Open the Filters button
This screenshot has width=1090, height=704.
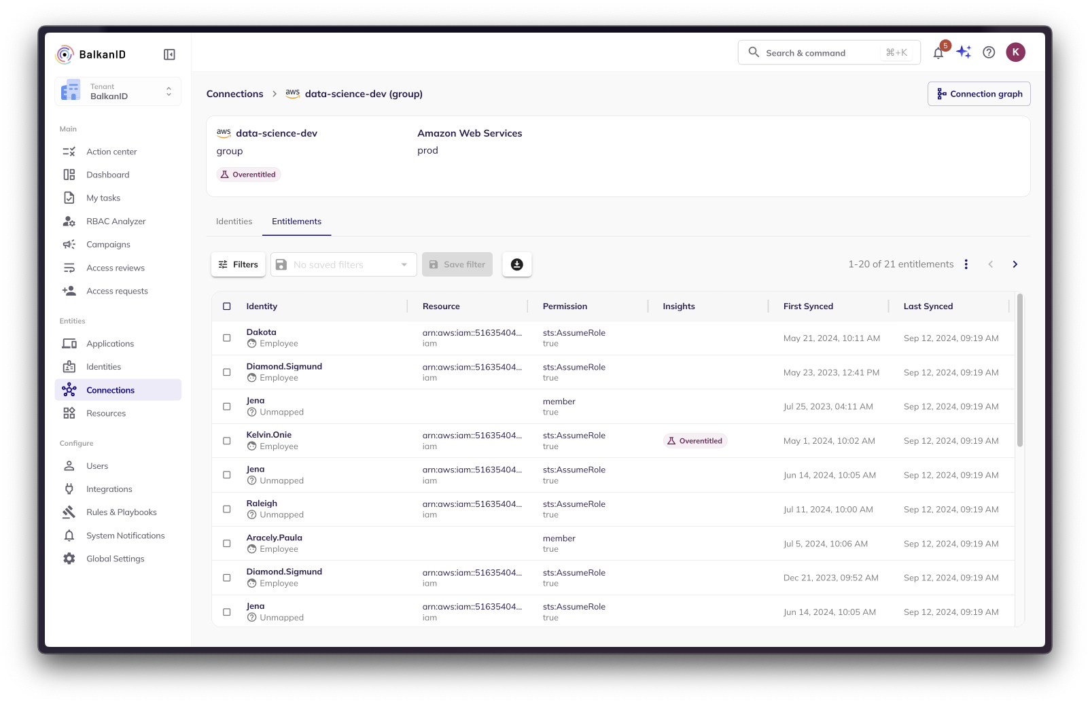click(238, 264)
